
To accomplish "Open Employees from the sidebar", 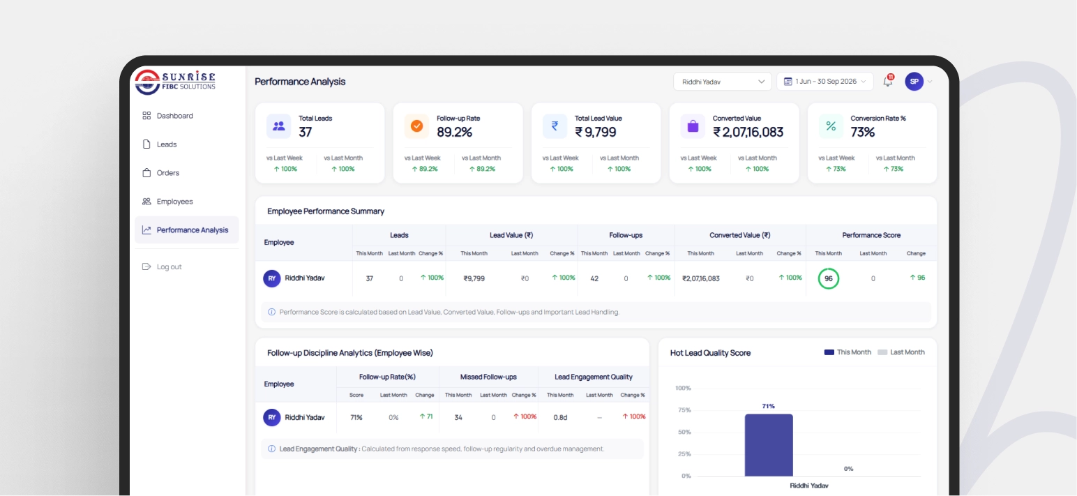I will (x=187, y=202).
